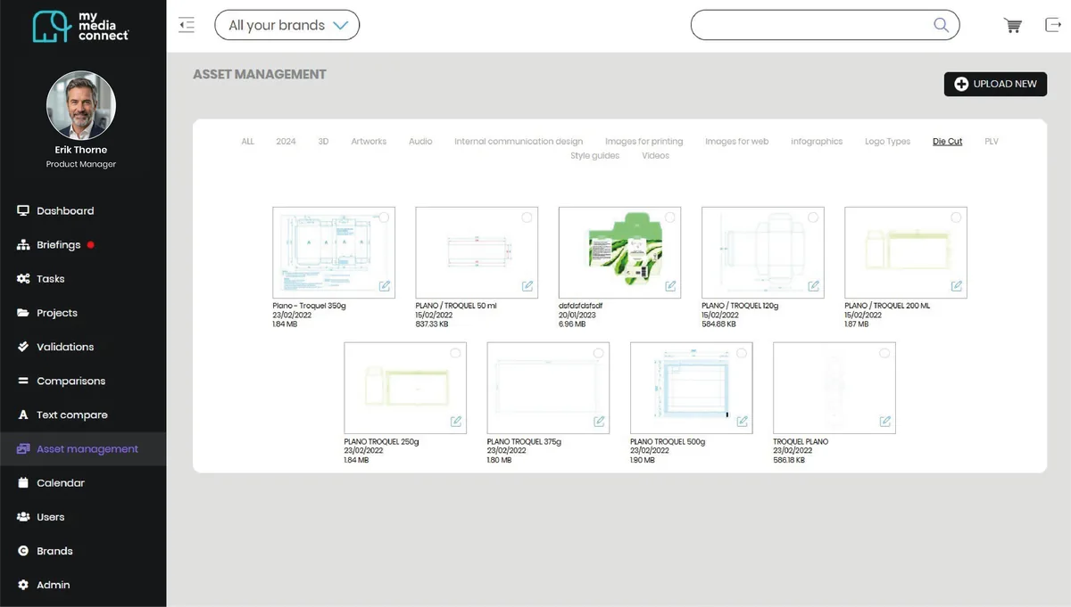Click the logout icon in the header
1071x607 pixels.
(1052, 25)
